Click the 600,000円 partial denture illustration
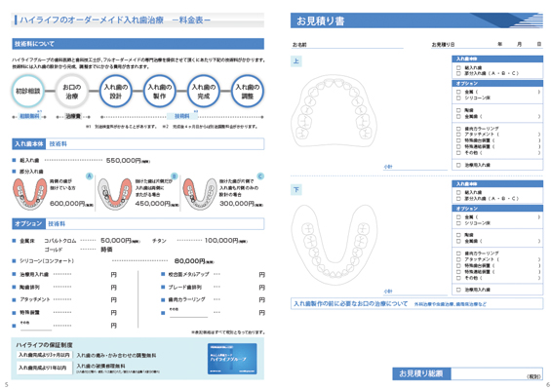 click(x=29, y=194)
